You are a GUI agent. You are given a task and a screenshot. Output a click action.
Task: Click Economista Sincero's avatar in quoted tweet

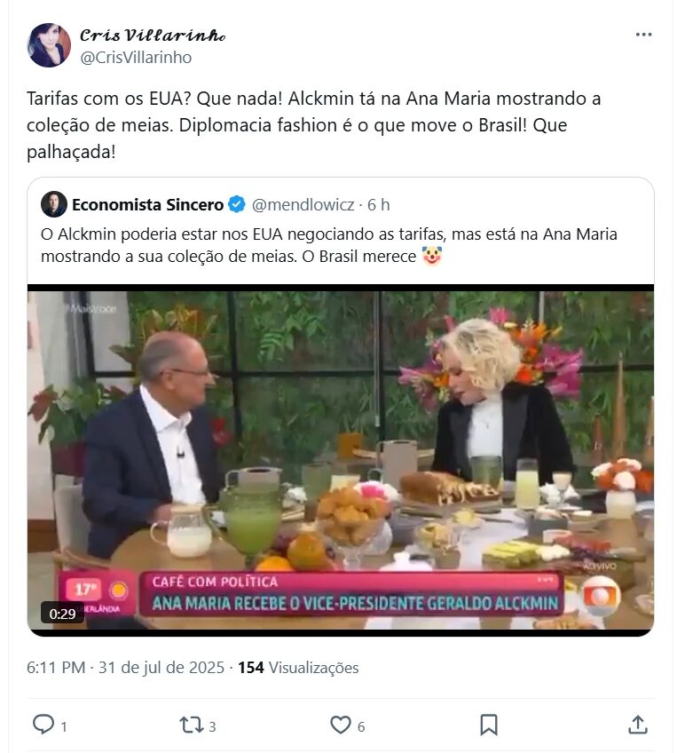[54, 204]
